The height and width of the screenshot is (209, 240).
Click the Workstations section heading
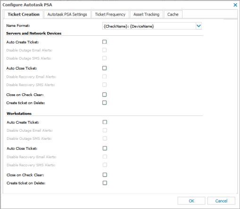click(19, 113)
